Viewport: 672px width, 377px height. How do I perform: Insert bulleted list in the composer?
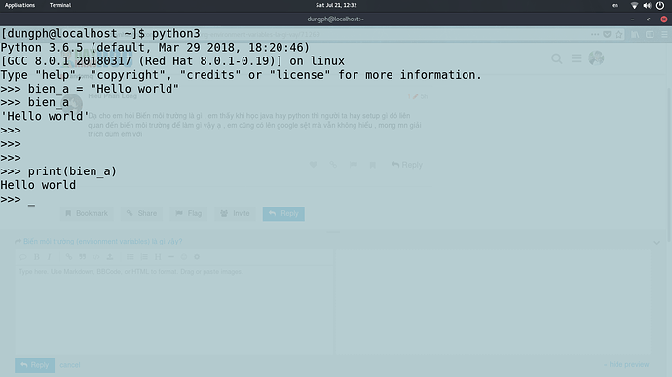pyautogui.click(x=130, y=257)
